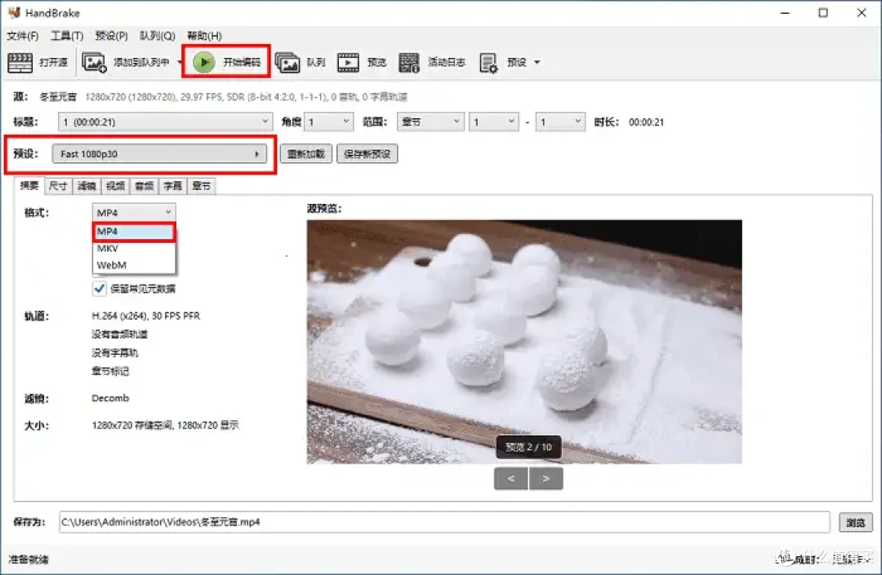The width and height of the screenshot is (882, 575).
Task: Toggle the Passthru Common Metadata (保留常见元数据) checkbox
Action: point(100,289)
